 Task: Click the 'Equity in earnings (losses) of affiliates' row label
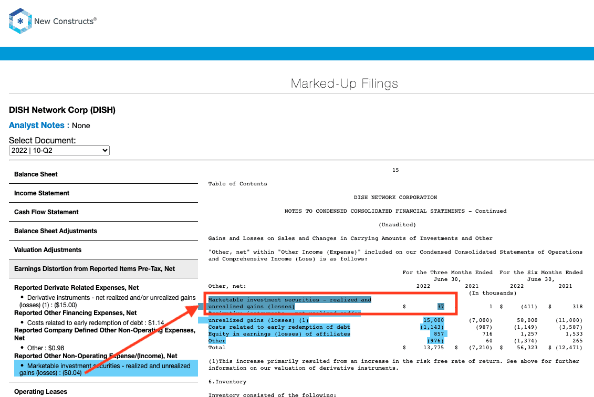(279, 334)
